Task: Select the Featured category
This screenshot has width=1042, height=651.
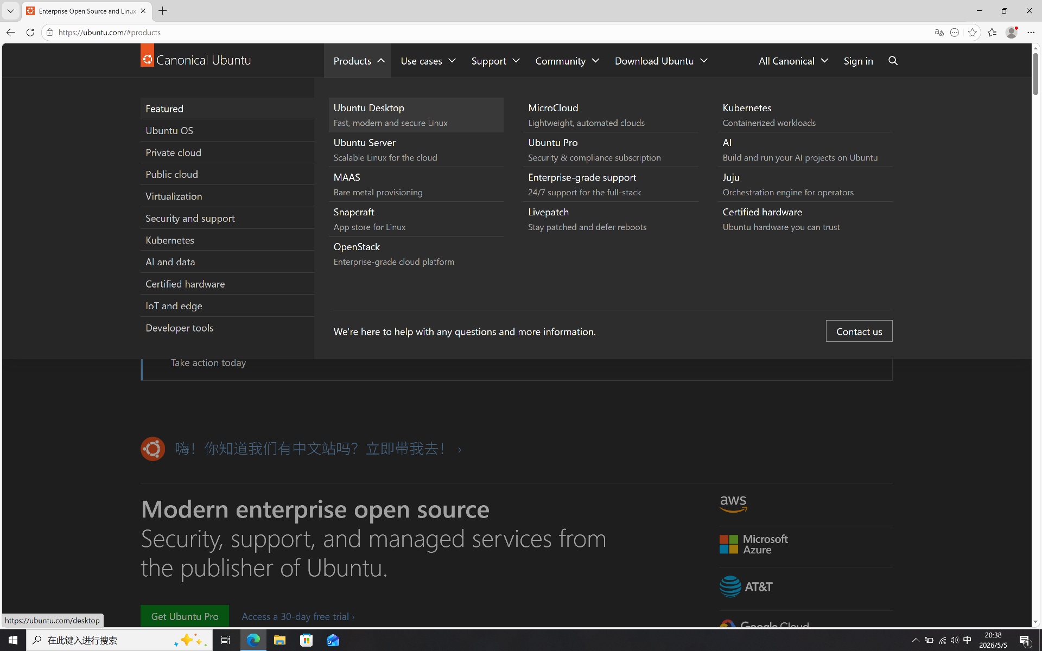Action: [x=227, y=108]
